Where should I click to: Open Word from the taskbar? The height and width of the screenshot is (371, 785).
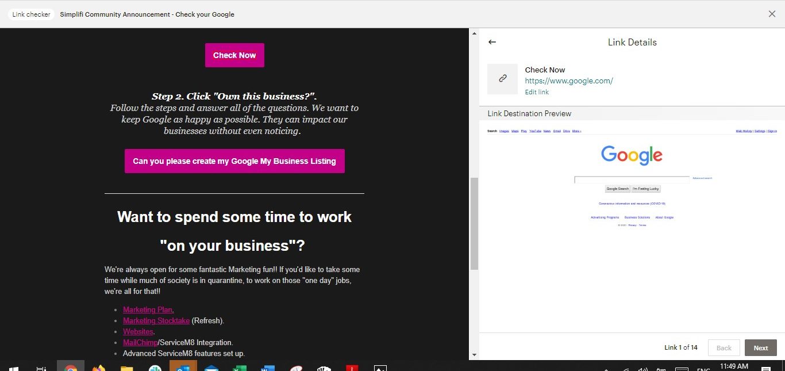(x=268, y=368)
